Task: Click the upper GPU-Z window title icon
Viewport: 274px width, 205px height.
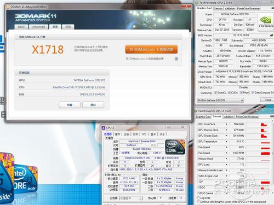Action: pyautogui.click(x=197, y=3)
